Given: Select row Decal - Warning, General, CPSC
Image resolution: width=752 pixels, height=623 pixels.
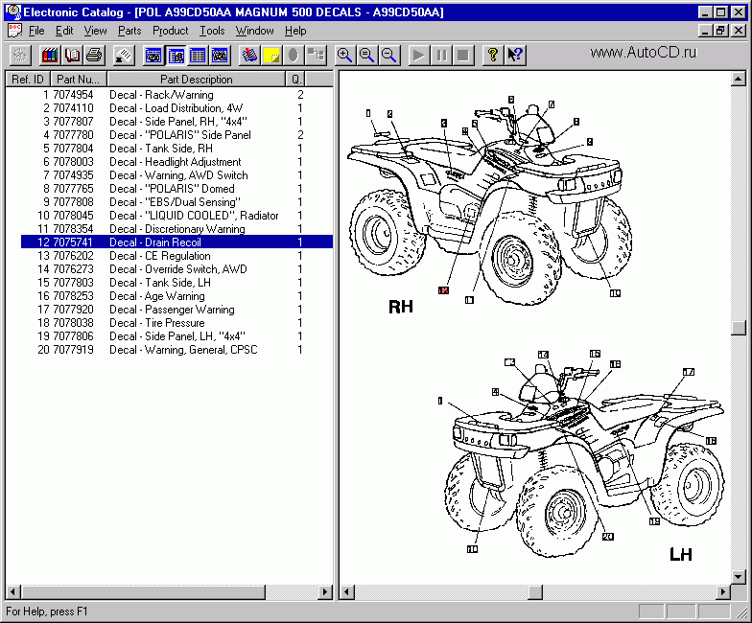Looking at the screenshot, I should (x=176, y=350).
